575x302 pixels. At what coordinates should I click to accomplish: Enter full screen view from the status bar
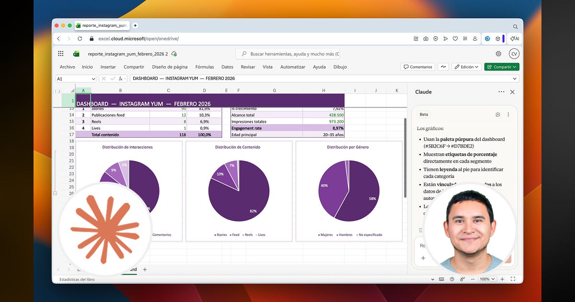(513, 279)
